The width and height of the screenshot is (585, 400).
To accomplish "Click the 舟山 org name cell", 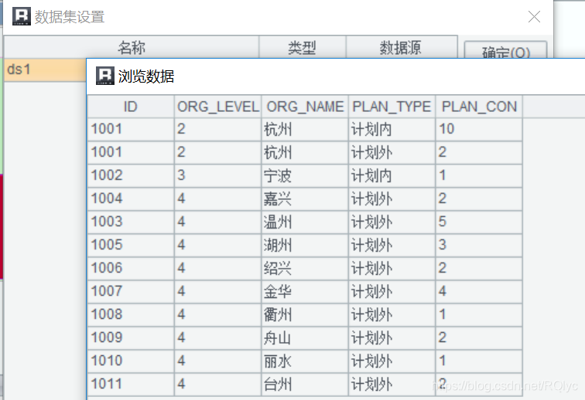I will (x=305, y=337).
